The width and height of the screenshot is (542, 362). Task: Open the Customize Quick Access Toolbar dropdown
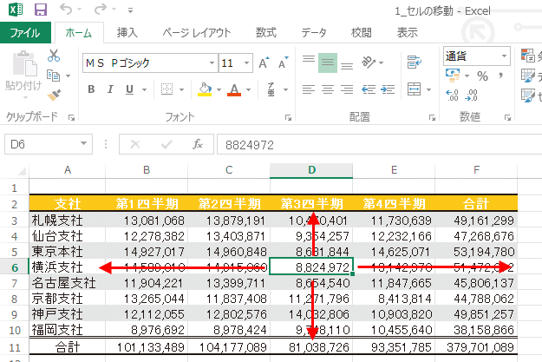click(130, 10)
